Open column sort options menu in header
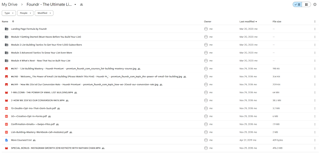 pyautogui.click(x=315, y=21)
